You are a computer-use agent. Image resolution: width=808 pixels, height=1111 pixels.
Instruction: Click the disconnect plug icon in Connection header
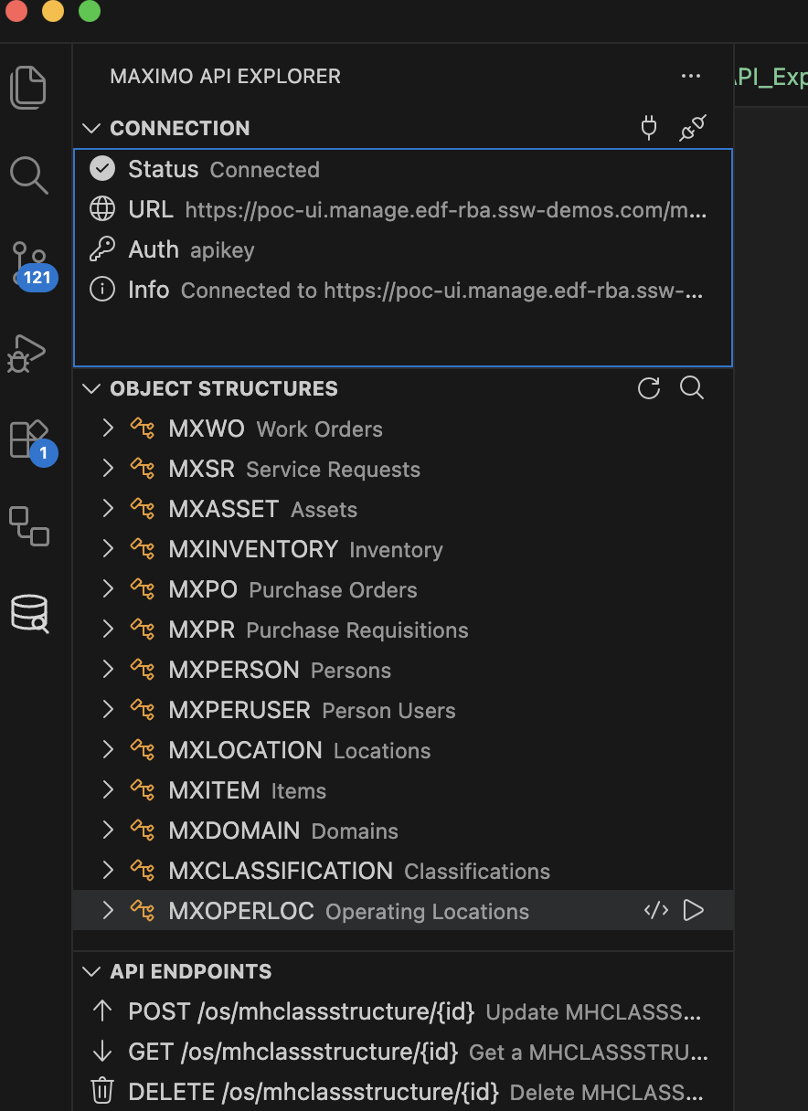[x=693, y=128]
